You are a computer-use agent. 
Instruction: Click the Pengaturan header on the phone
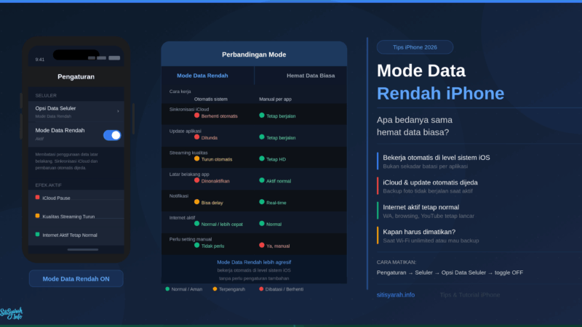(76, 77)
